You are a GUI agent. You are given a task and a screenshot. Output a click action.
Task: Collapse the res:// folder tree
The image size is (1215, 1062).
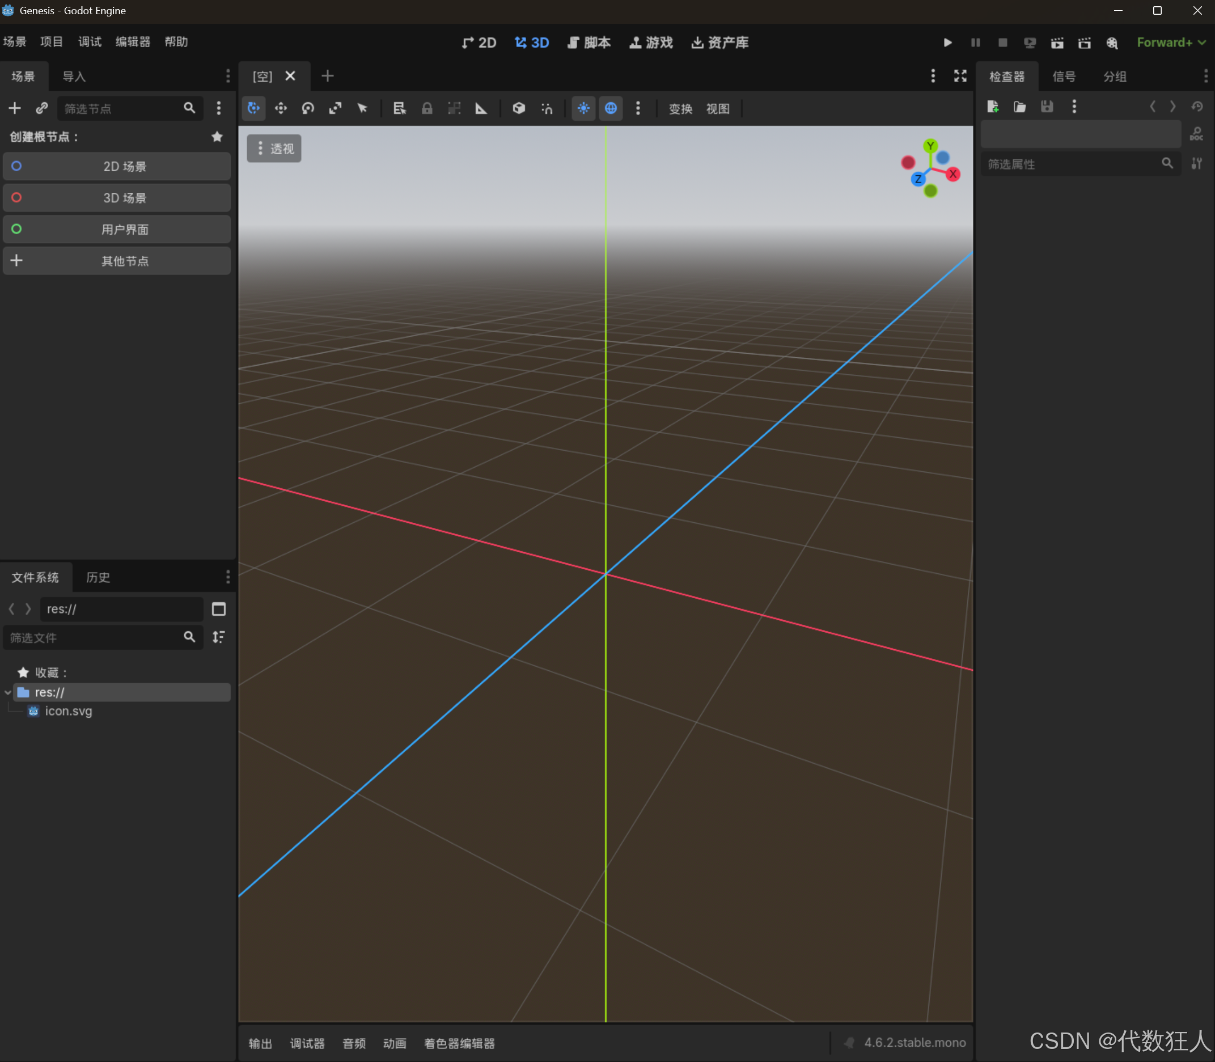tap(8, 692)
